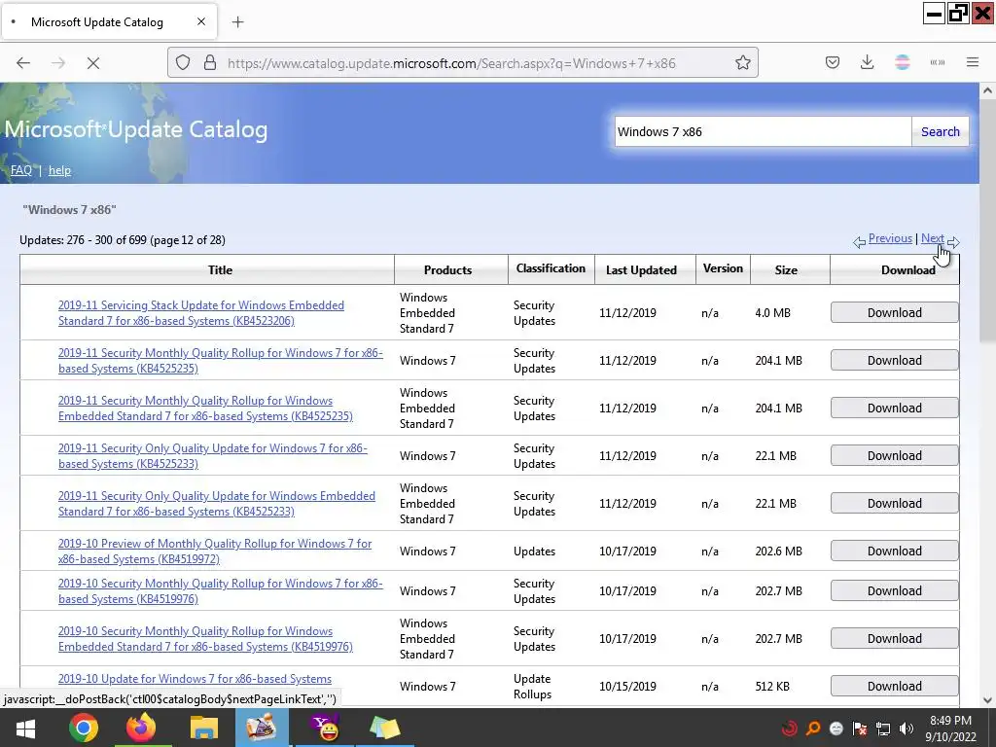Open the Firefox downloads panel

click(x=867, y=62)
